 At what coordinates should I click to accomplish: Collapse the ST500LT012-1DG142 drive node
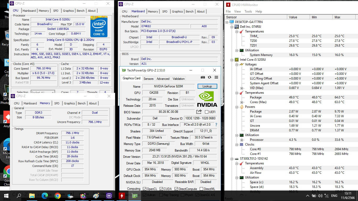tap(232, 159)
